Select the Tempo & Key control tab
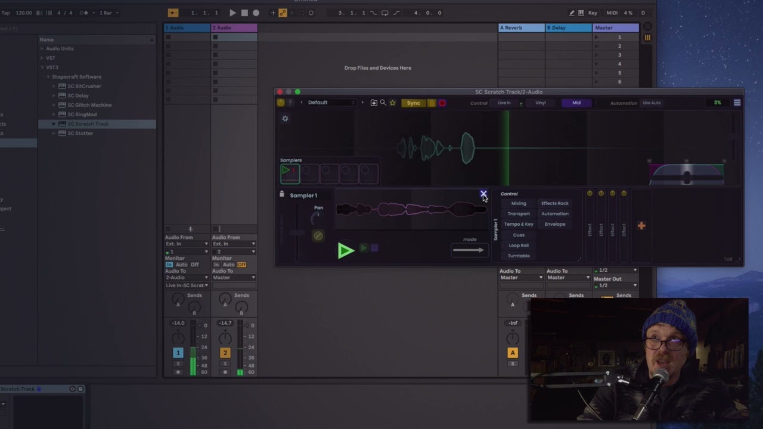 click(x=519, y=225)
